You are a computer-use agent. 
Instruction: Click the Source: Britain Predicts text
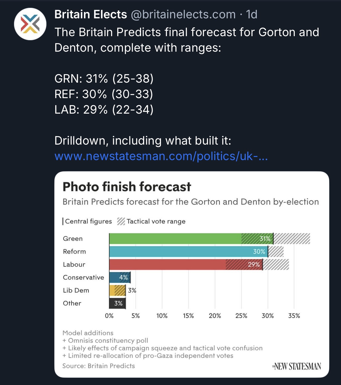click(99, 366)
